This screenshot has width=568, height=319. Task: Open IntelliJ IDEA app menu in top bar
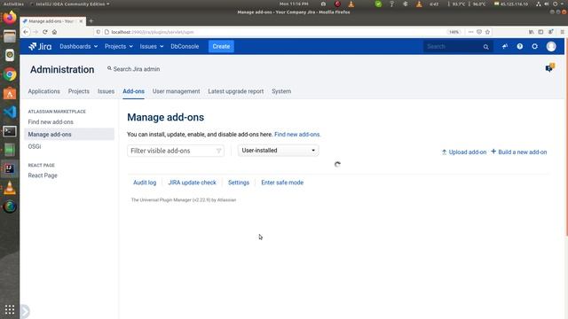pos(71,4)
